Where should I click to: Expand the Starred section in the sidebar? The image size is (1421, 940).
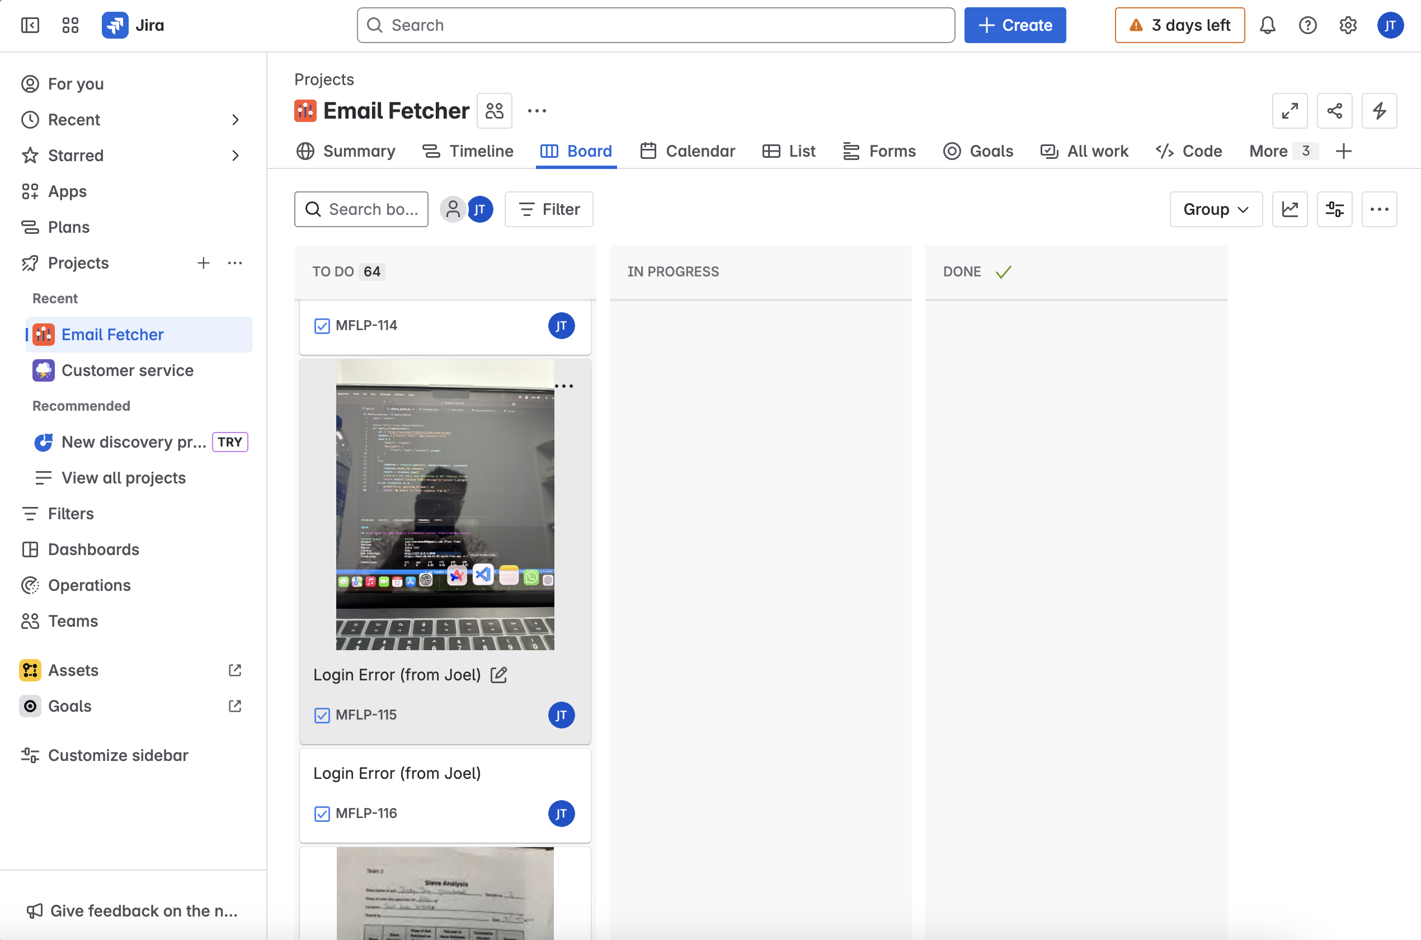coord(236,156)
